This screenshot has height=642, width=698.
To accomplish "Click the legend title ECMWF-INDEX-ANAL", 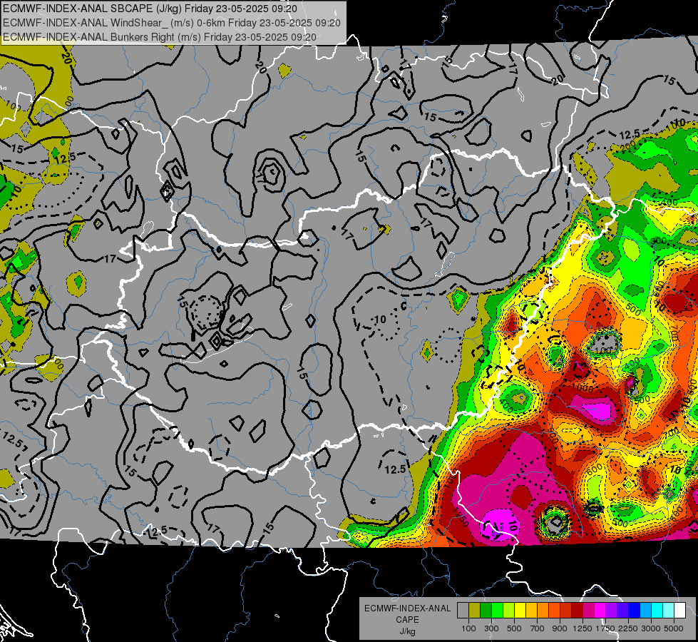I will [x=407, y=608].
